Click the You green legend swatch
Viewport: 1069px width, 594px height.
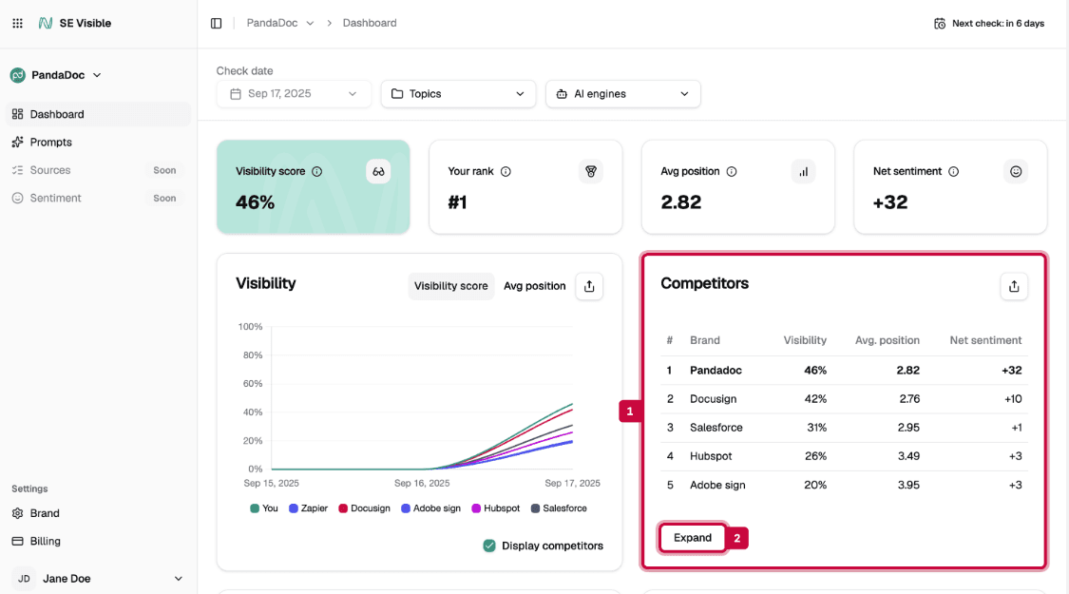click(x=255, y=508)
